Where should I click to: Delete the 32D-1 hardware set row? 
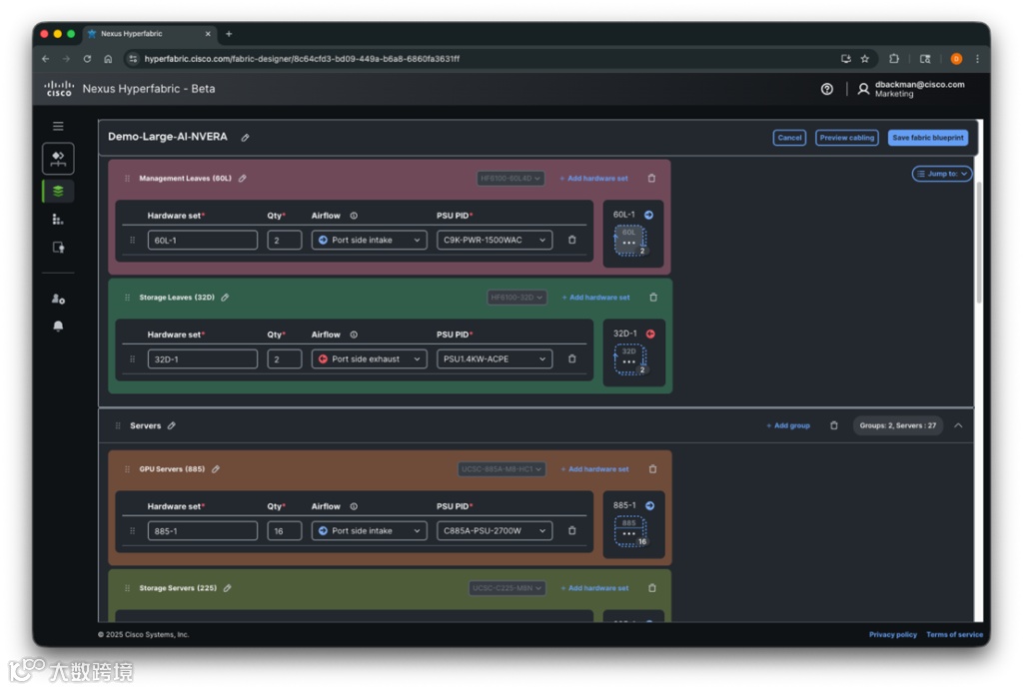tap(572, 358)
